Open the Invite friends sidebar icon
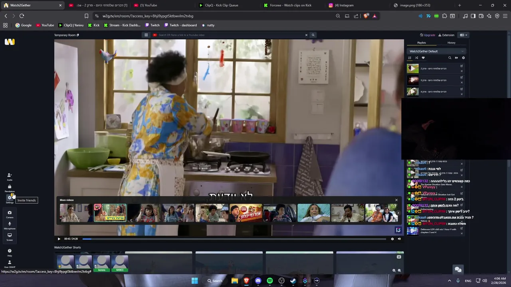 [10, 177]
